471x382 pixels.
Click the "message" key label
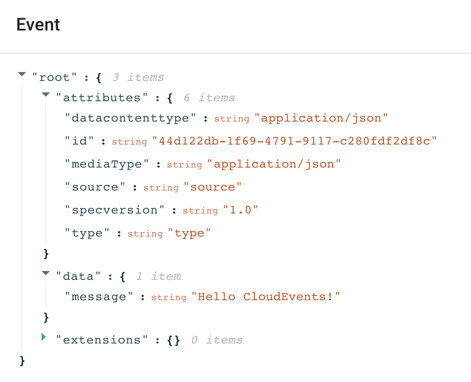[x=99, y=297]
